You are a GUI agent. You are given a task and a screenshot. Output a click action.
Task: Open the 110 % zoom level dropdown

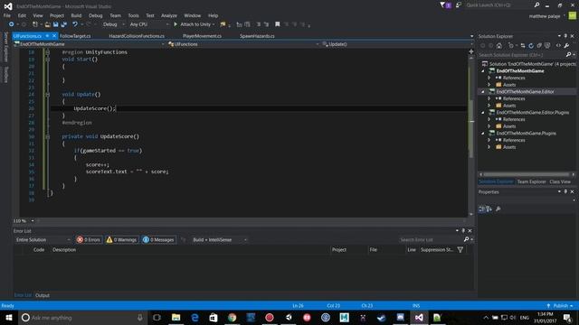[24, 220]
